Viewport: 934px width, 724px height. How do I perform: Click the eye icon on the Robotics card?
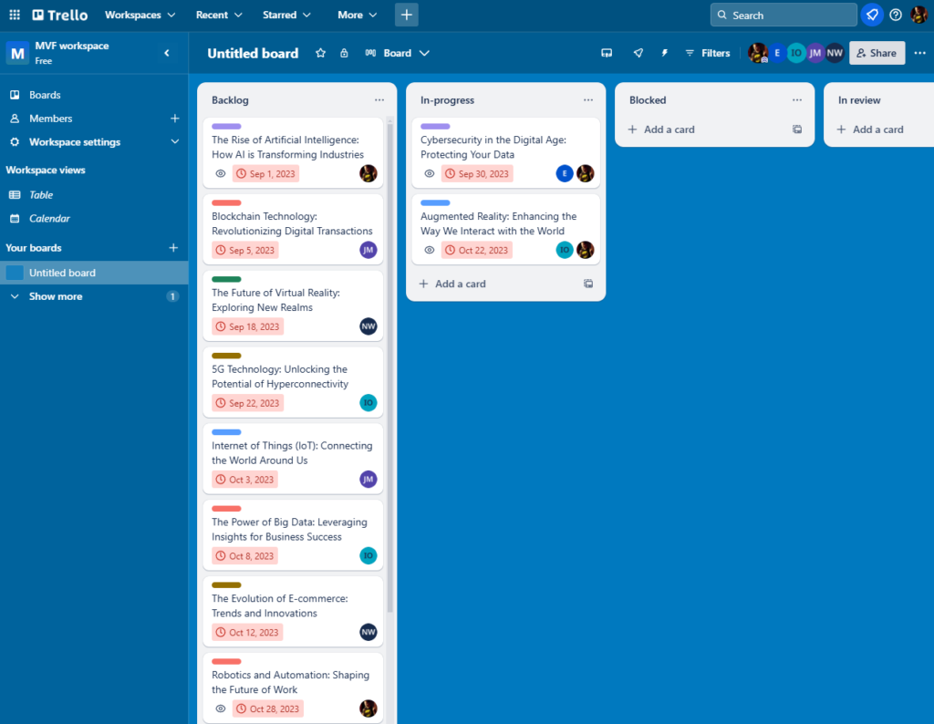coord(219,708)
